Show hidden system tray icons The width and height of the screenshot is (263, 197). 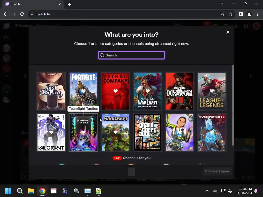pos(207,191)
